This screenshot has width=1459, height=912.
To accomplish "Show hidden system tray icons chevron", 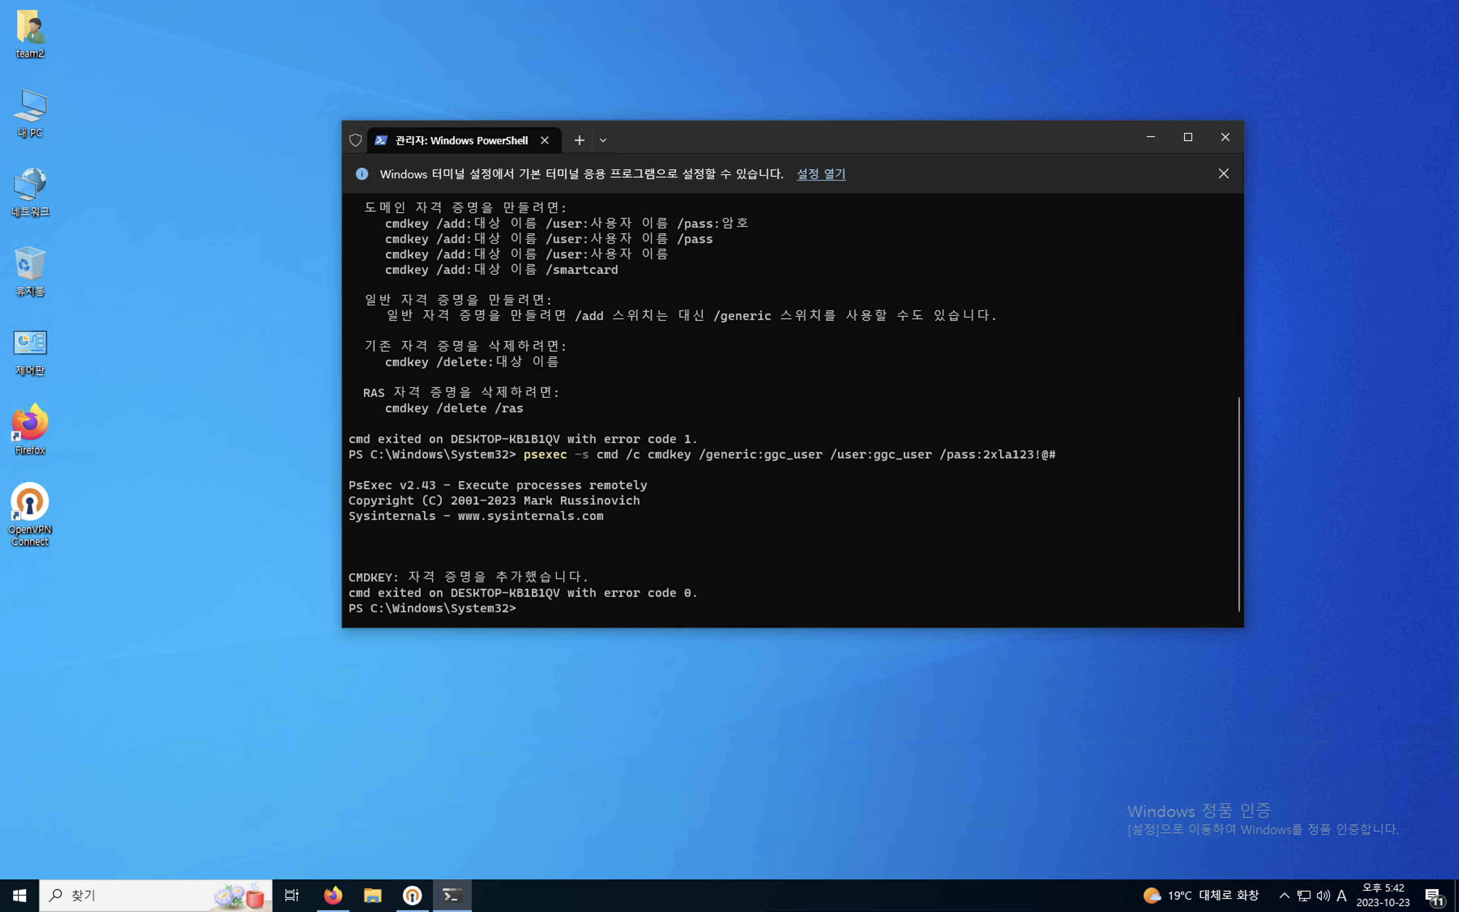I will [x=1284, y=895].
